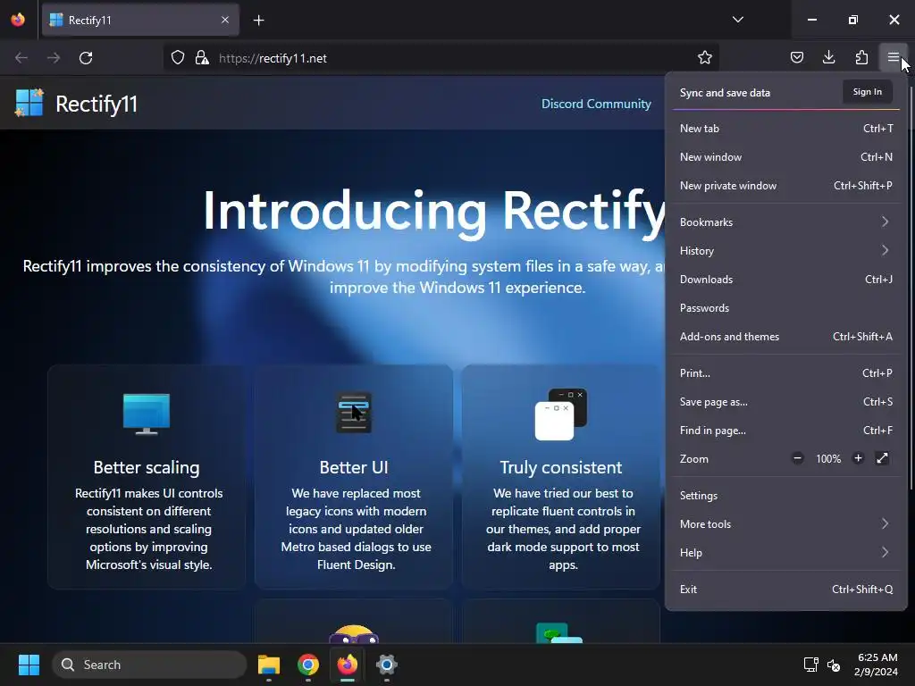Open Google Chrome from the taskbar
Image resolution: width=915 pixels, height=686 pixels.
click(x=308, y=665)
